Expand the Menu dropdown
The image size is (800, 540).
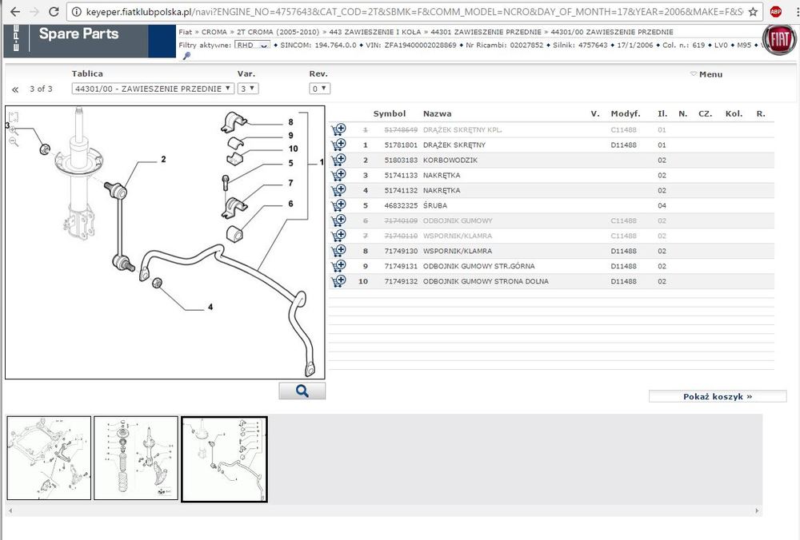click(x=706, y=74)
